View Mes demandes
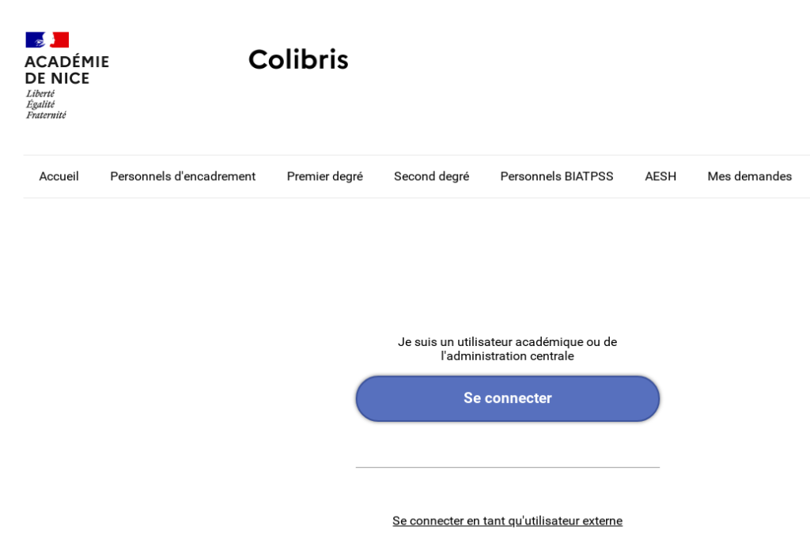 (749, 176)
